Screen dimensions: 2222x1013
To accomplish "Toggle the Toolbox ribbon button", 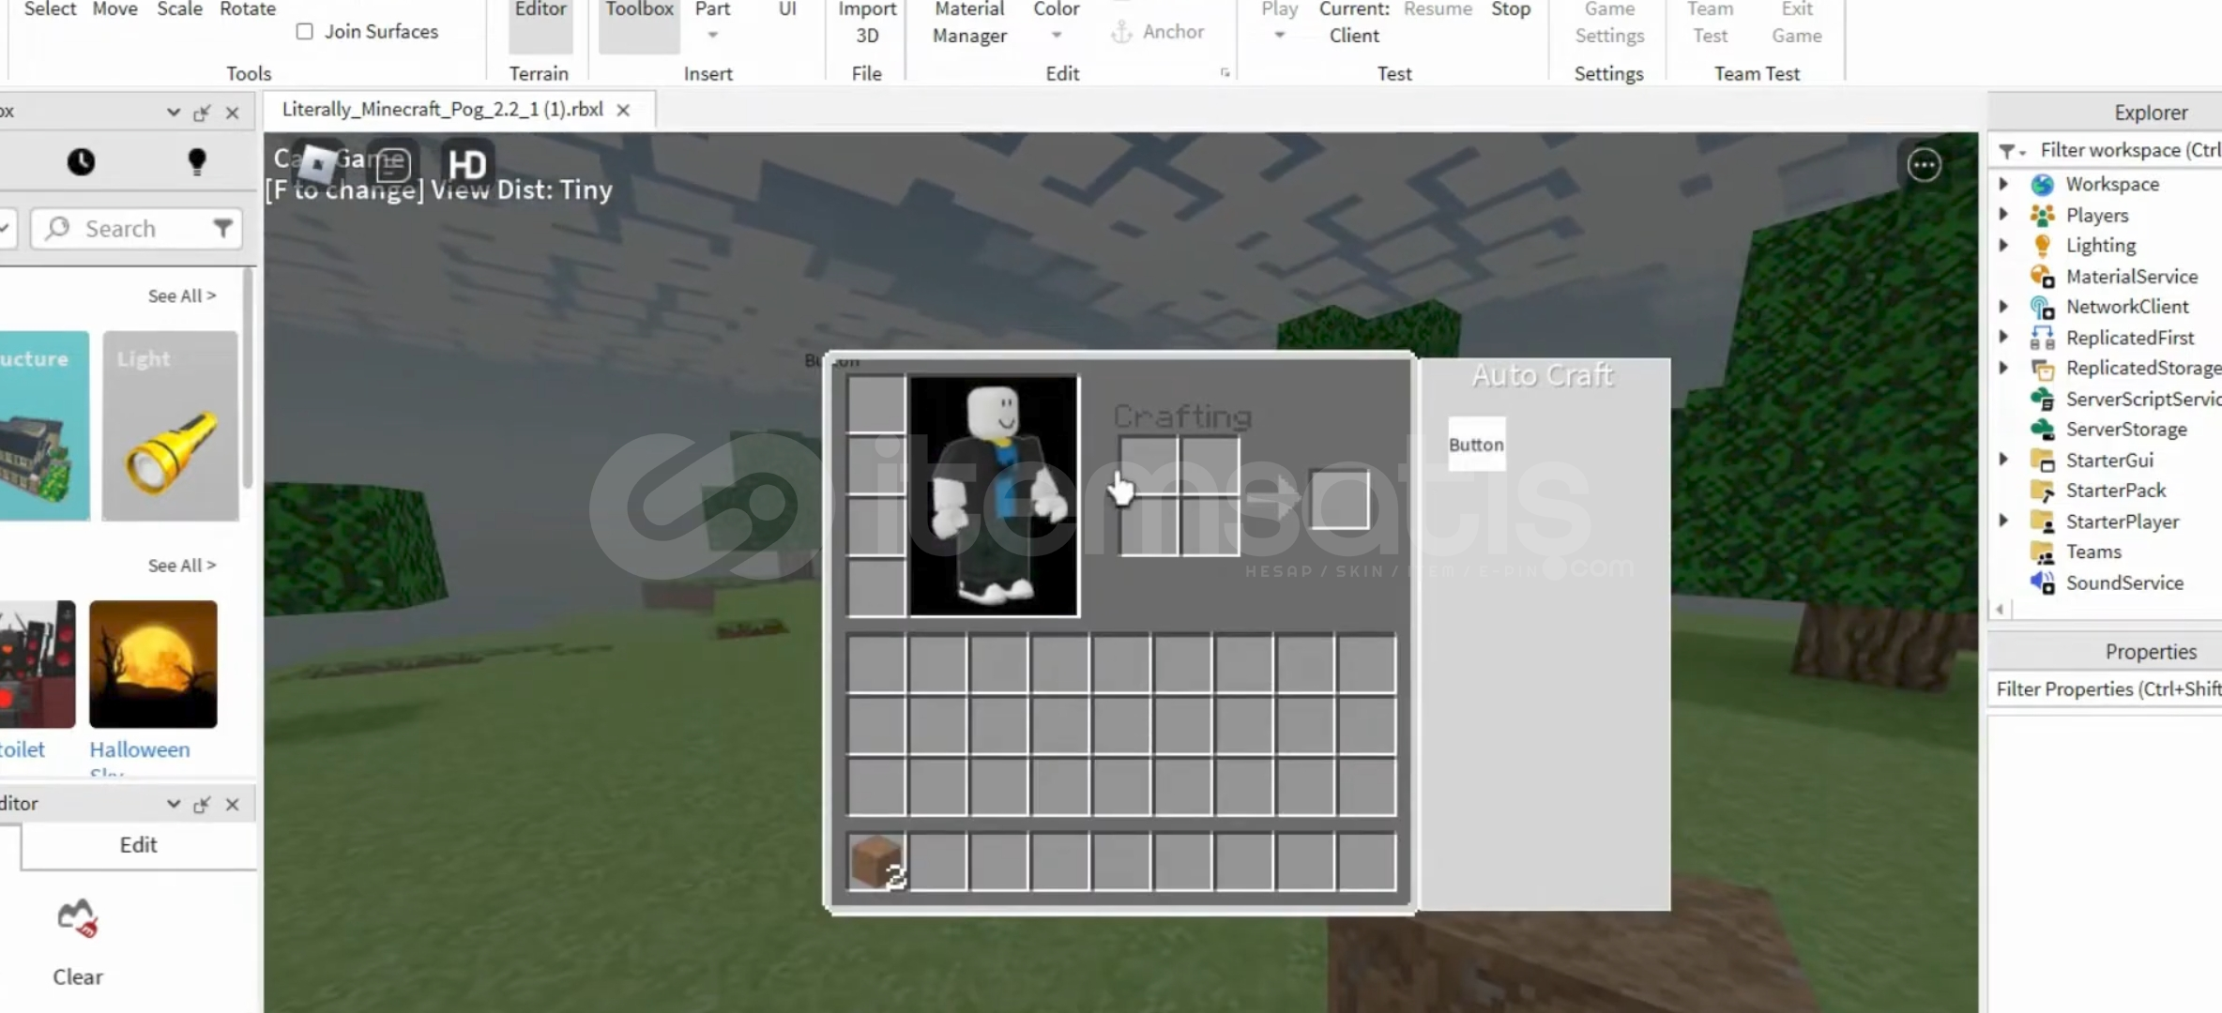I will 639,26.
